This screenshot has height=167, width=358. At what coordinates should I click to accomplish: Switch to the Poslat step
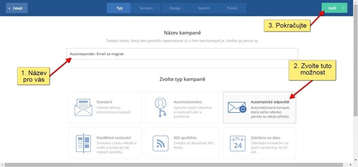coord(233,8)
